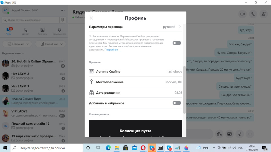The width and height of the screenshot is (271, 152).
Task: Select the Skype login value hachubebe
Action: click(174, 71)
